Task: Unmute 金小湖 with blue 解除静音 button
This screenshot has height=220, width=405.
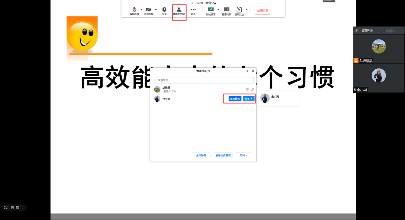Action: tap(235, 99)
